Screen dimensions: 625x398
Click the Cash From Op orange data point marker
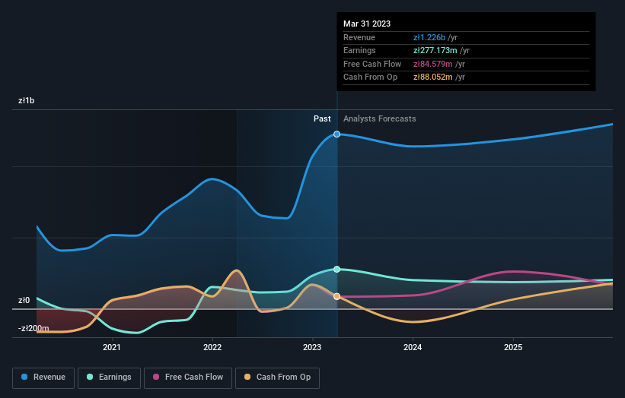click(336, 297)
